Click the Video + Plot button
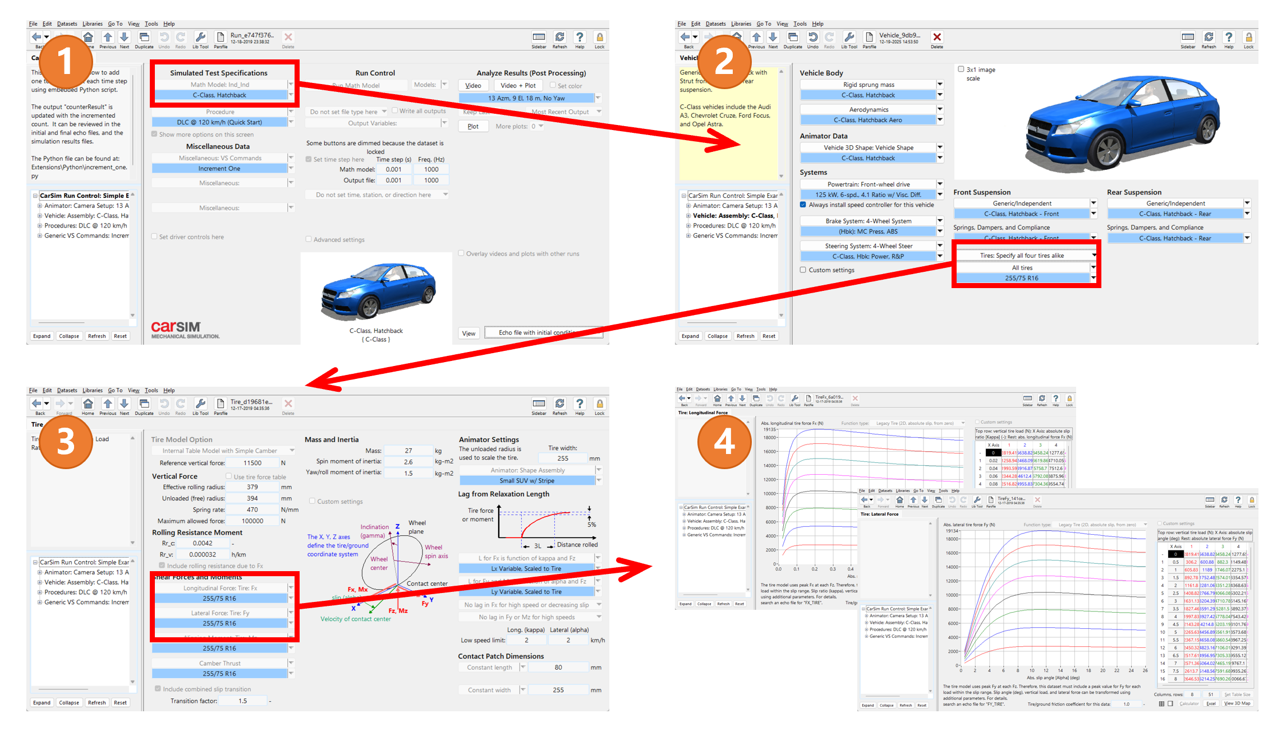1268x732 pixels. coord(518,86)
